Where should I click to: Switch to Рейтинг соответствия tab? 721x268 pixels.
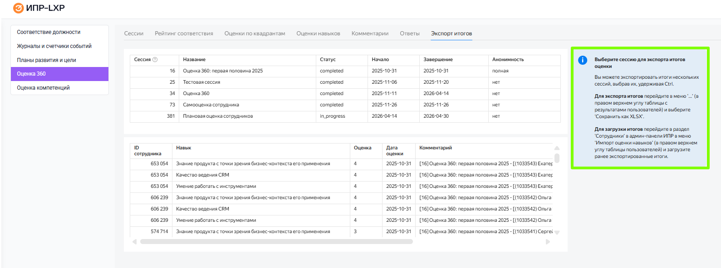coord(184,33)
